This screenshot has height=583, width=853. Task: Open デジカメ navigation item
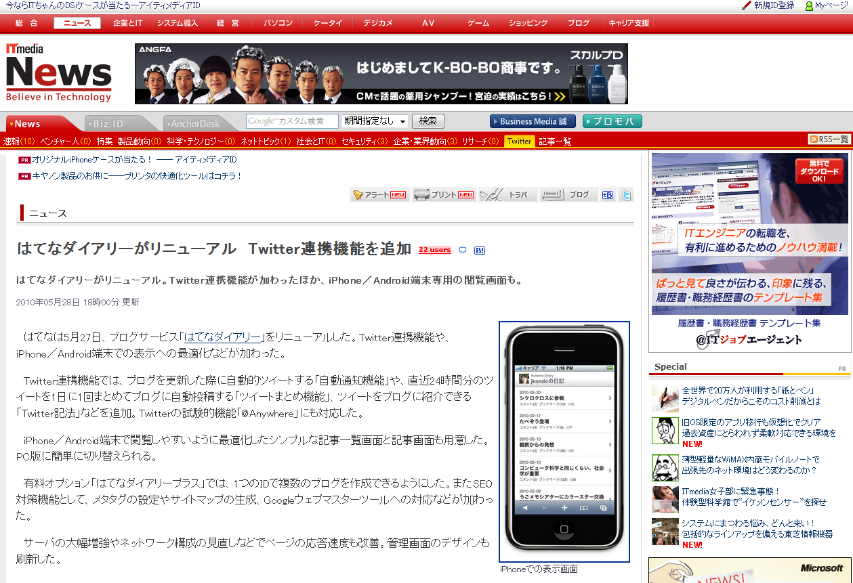tap(378, 23)
